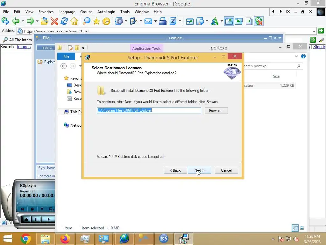
Task: Click the green Back arrow in Enigma Browser toolbar
Action: pyautogui.click(x=16, y=21)
